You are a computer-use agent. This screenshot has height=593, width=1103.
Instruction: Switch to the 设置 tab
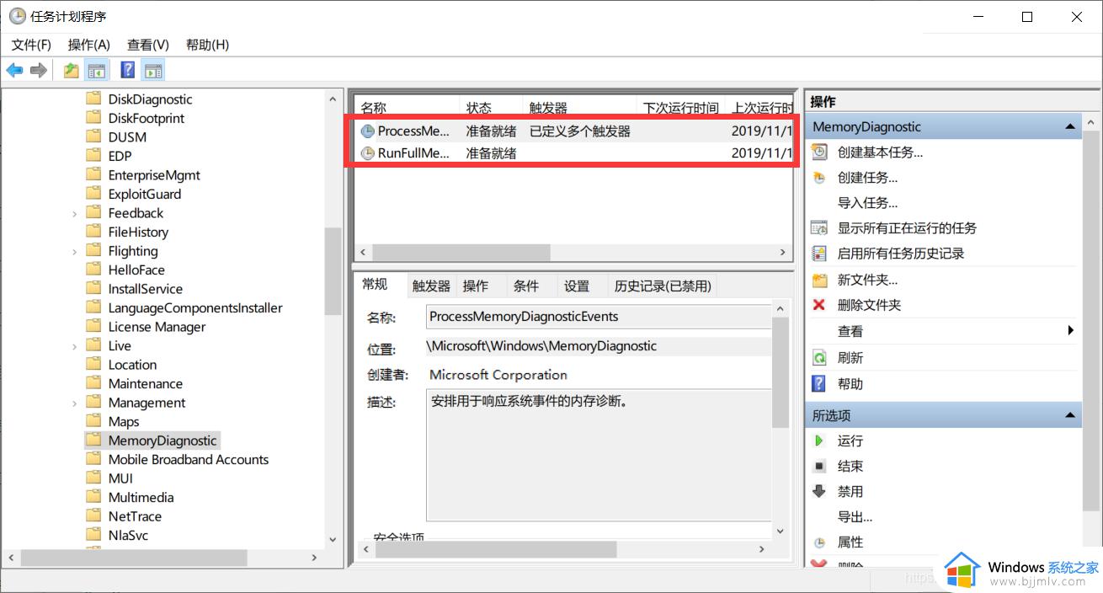(577, 286)
